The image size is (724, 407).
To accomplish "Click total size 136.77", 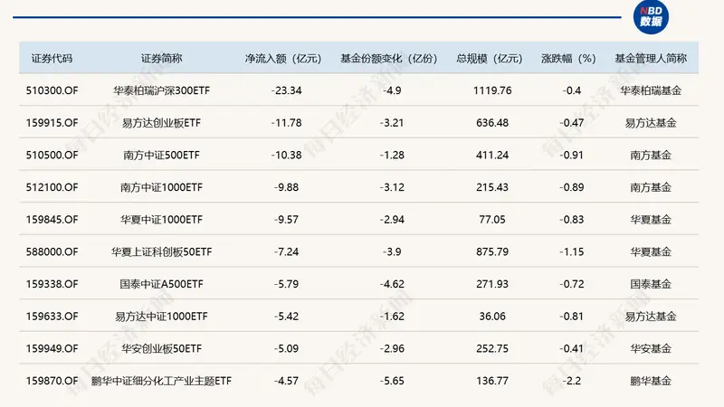I will (492, 381).
